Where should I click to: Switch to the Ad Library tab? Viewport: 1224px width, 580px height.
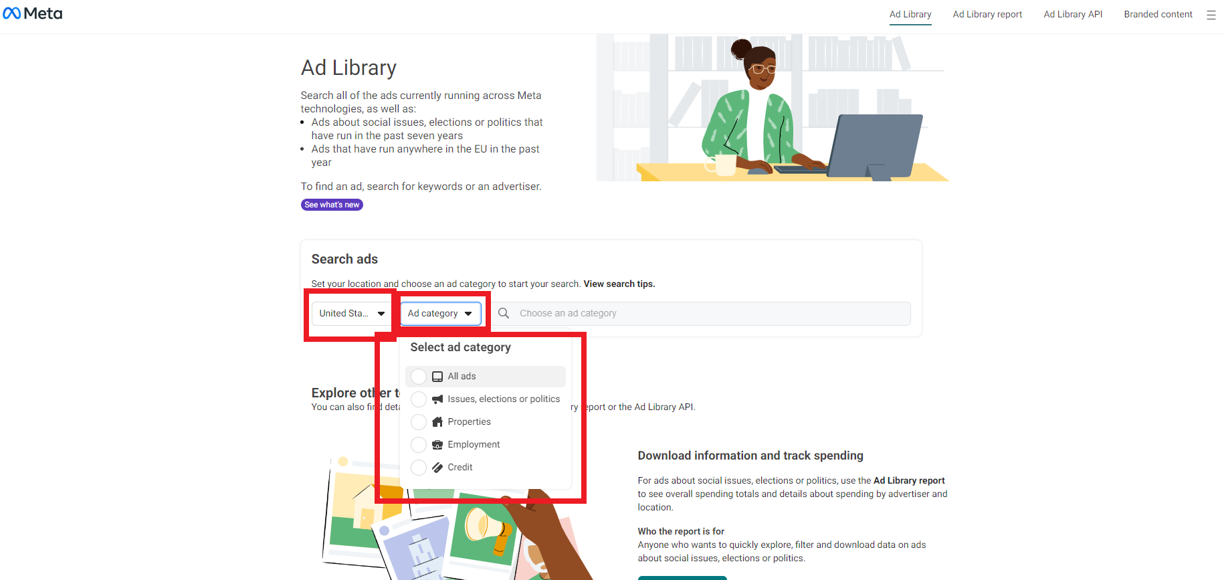pos(910,14)
